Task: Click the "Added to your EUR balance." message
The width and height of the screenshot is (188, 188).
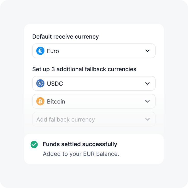Action: click(81, 154)
